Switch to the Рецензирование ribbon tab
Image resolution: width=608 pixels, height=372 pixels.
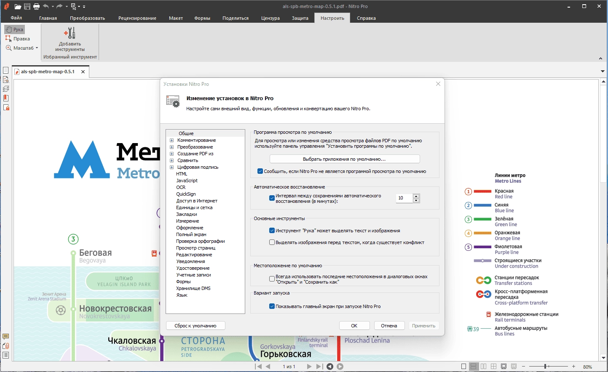coord(137,18)
